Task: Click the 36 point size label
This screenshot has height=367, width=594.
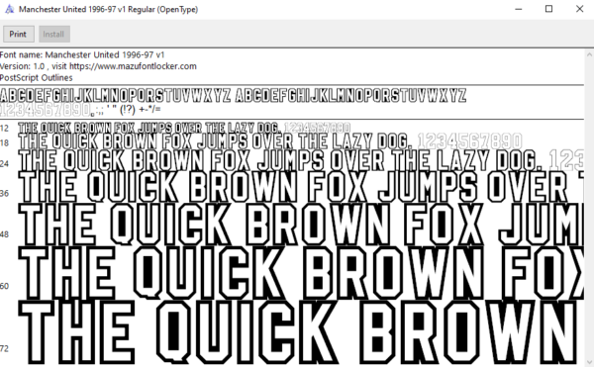Action: (x=5, y=194)
